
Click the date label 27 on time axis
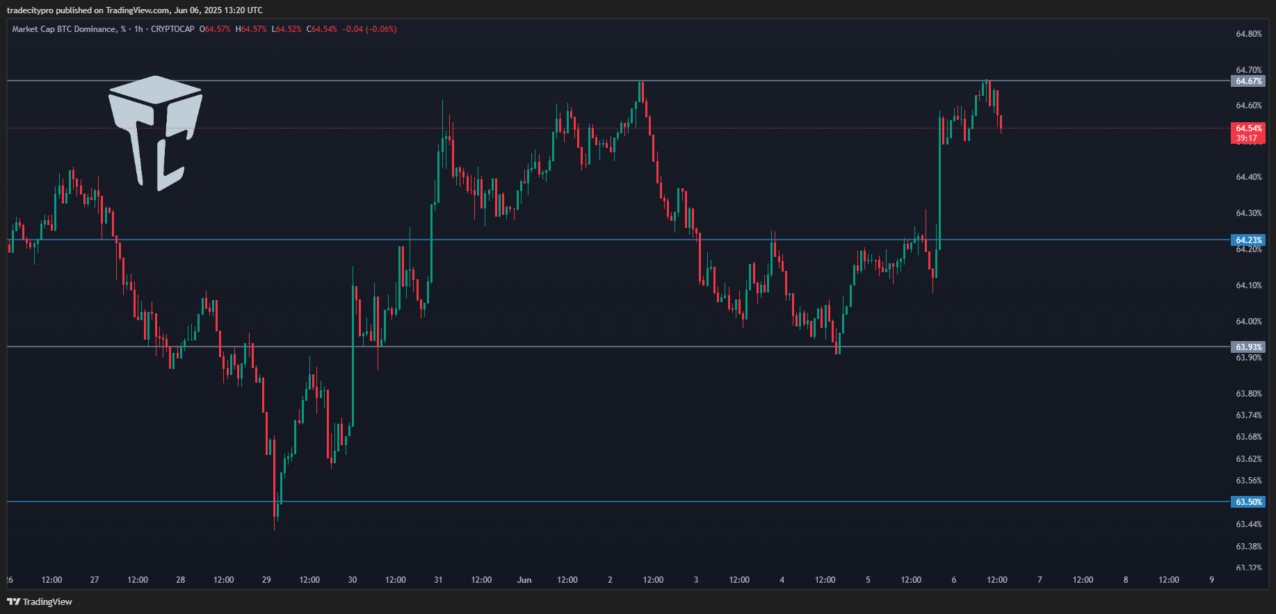(x=95, y=580)
